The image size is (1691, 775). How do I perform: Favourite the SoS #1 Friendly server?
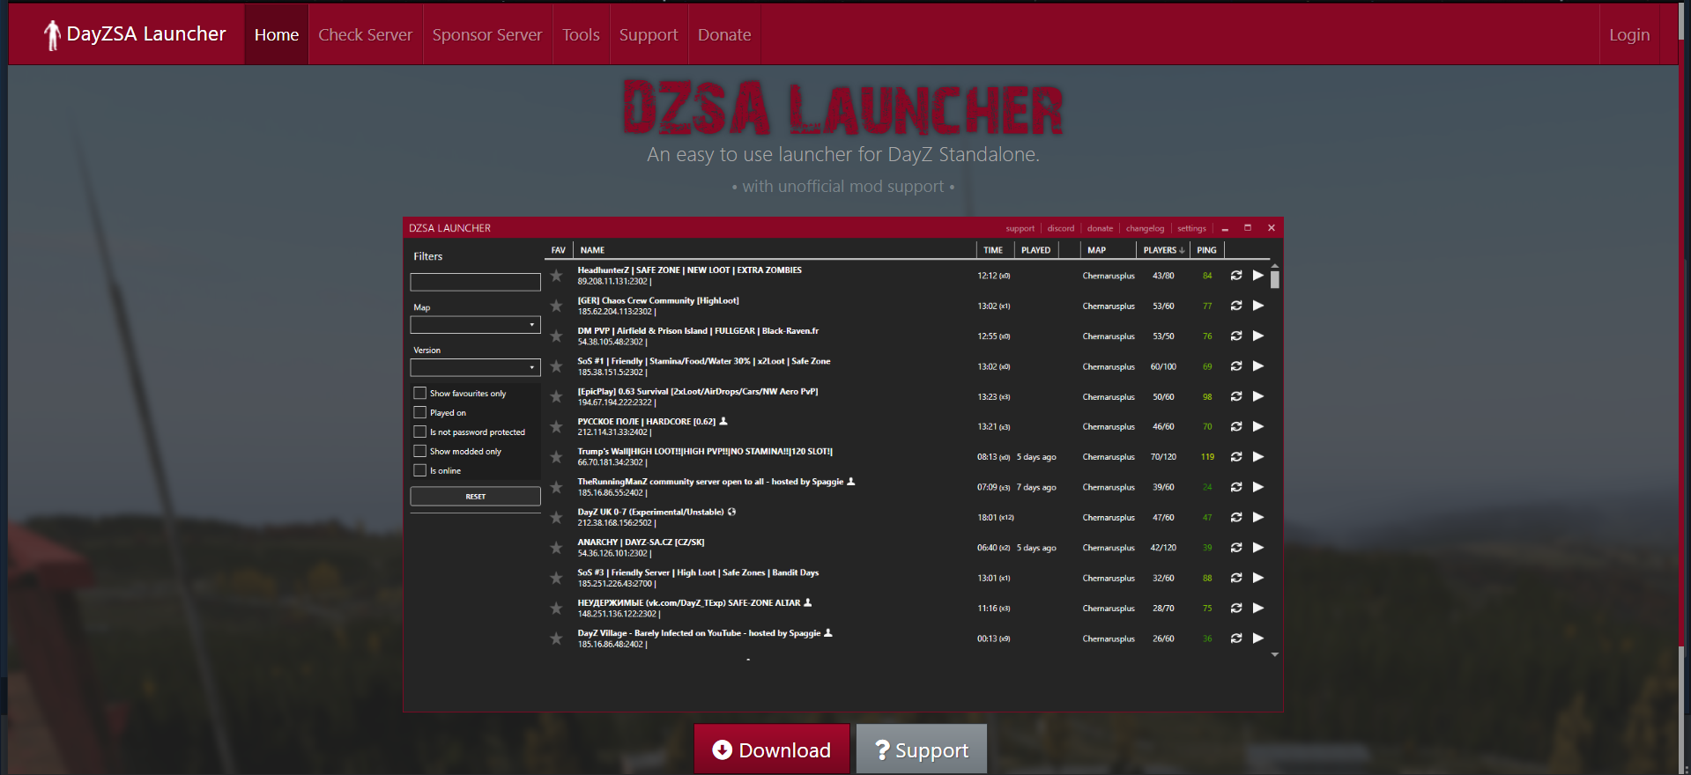[556, 366]
